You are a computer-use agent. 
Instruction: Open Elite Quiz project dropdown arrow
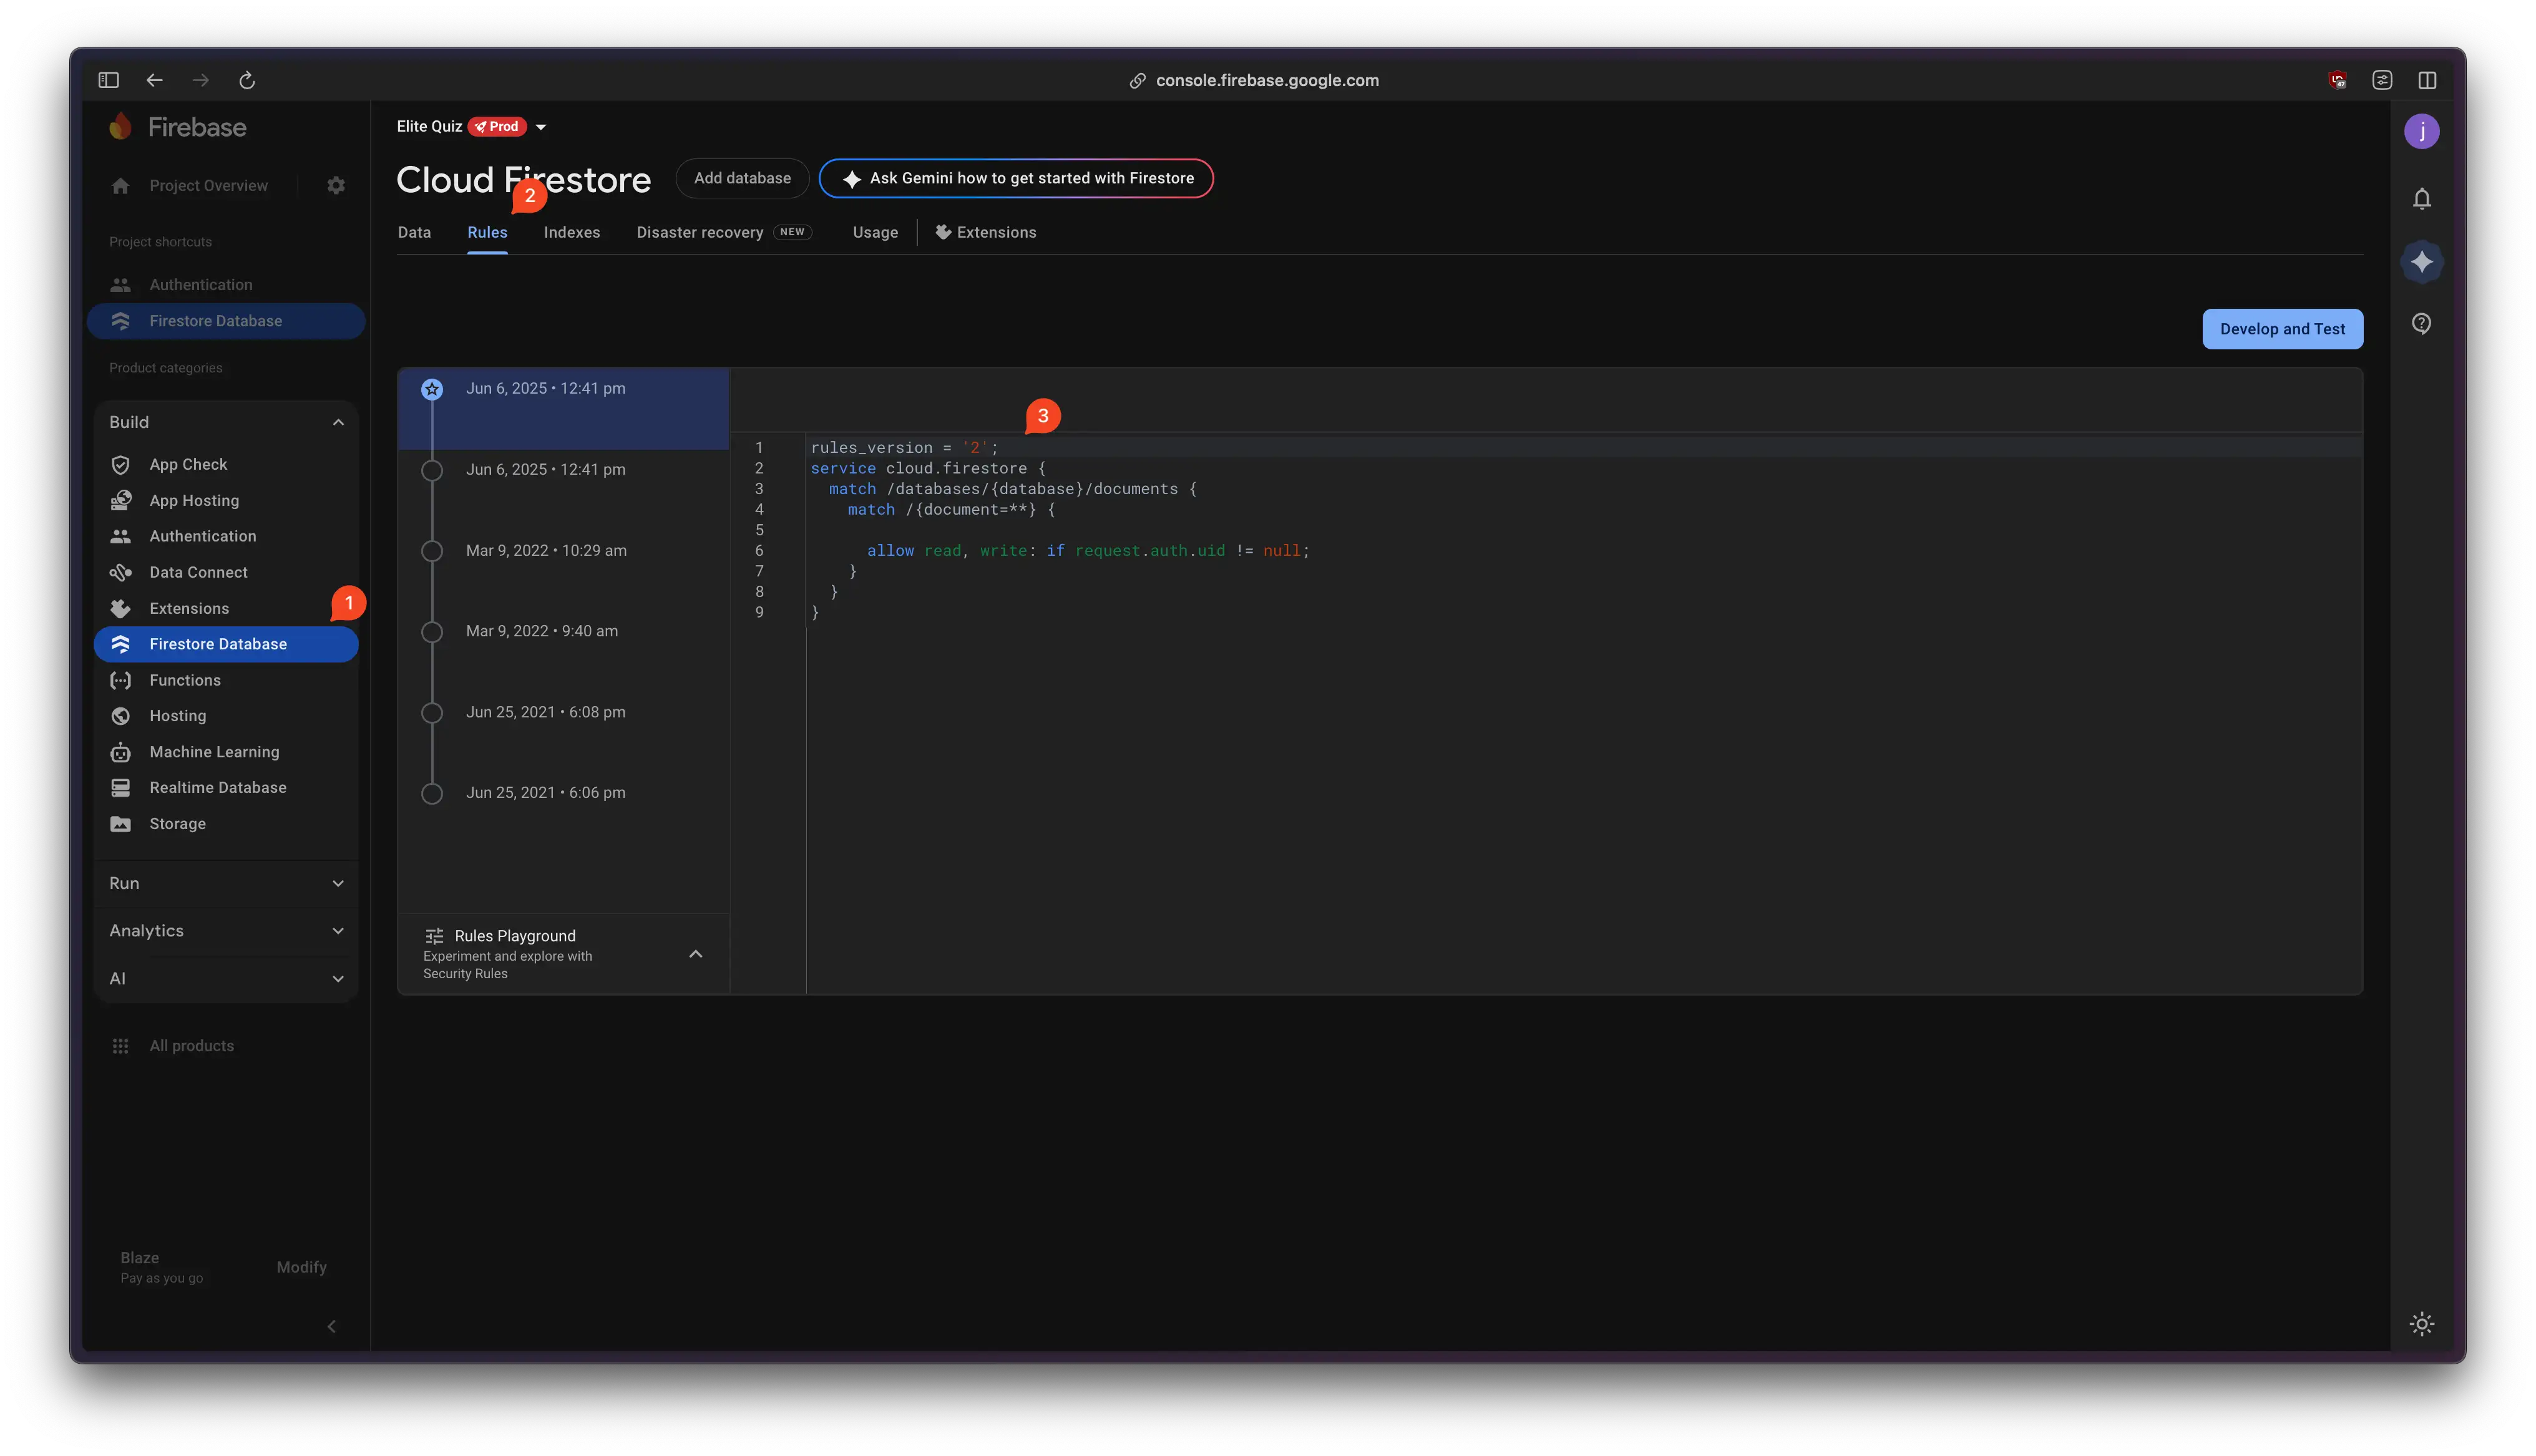click(x=541, y=127)
